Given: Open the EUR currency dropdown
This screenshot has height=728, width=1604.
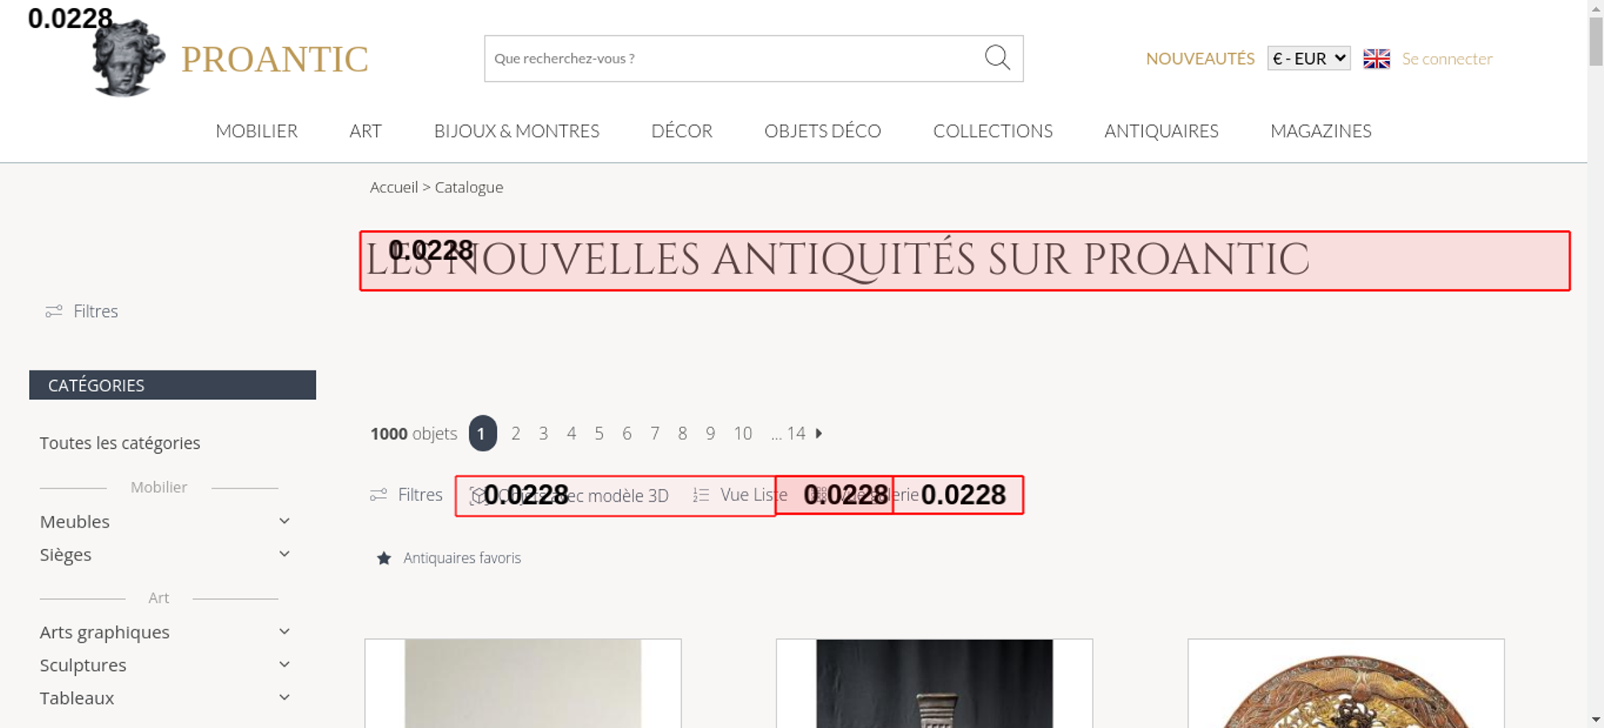Looking at the screenshot, I should pos(1309,59).
